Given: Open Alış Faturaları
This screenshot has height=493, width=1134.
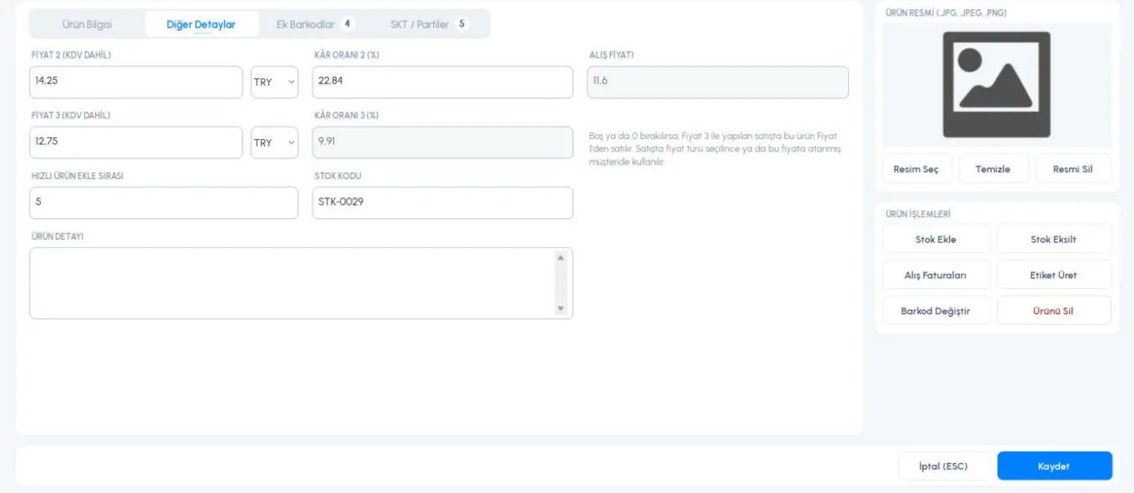Looking at the screenshot, I should point(937,276).
